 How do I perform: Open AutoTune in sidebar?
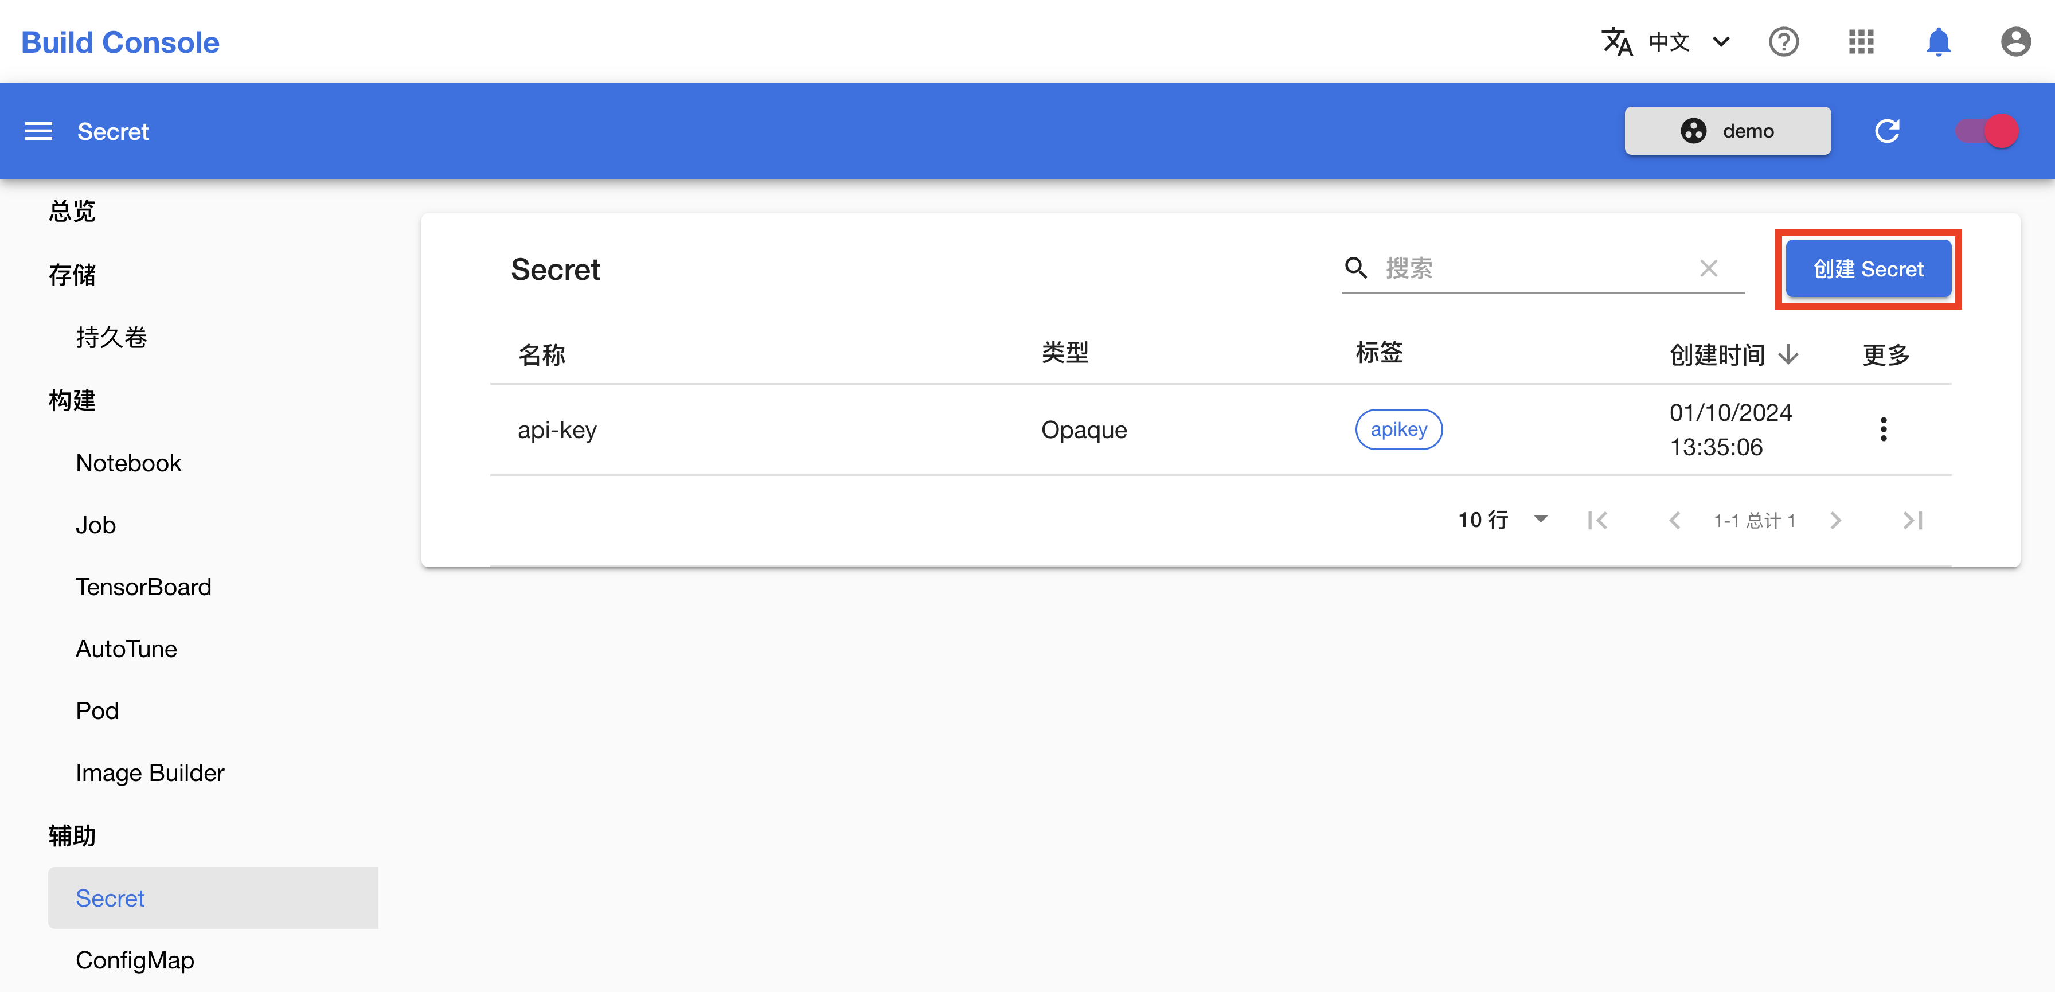[x=126, y=649]
